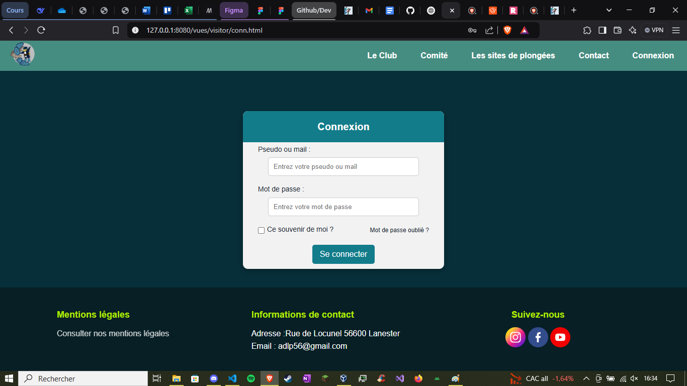
Task: Expand hidden icons in the system tray
Action: point(586,378)
